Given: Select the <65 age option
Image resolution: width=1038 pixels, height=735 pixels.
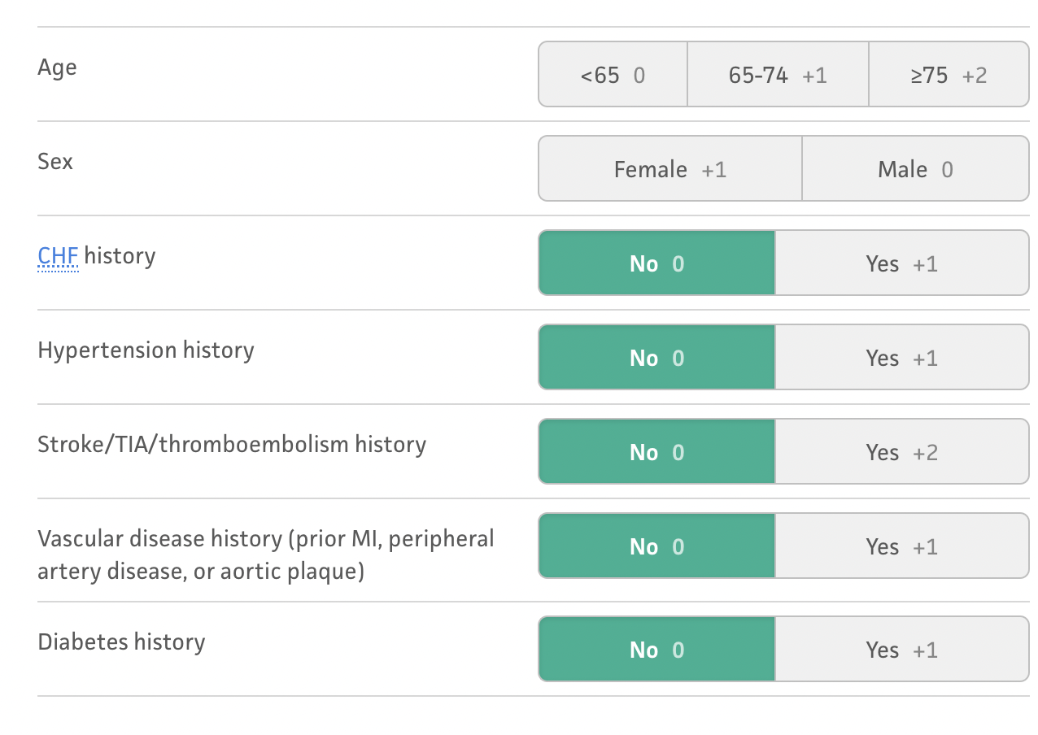Looking at the screenshot, I should tap(613, 75).
